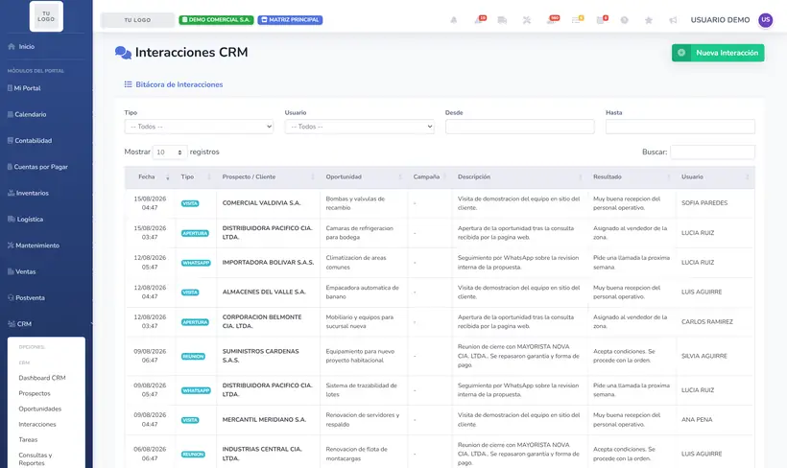The height and width of the screenshot is (468, 787).
Task: Open Dashboard CRM submenu item
Action: tap(42, 378)
